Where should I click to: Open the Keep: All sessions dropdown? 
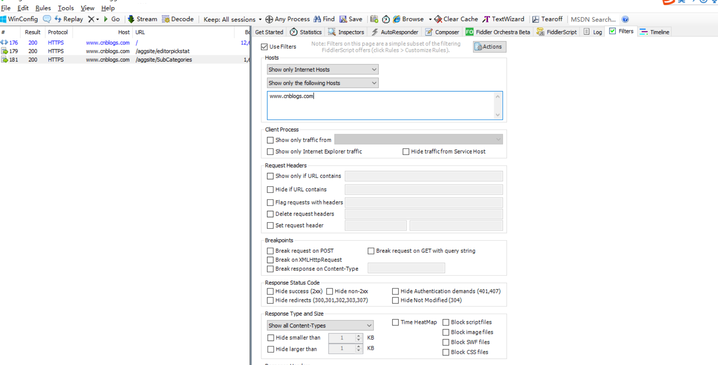pos(232,19)
